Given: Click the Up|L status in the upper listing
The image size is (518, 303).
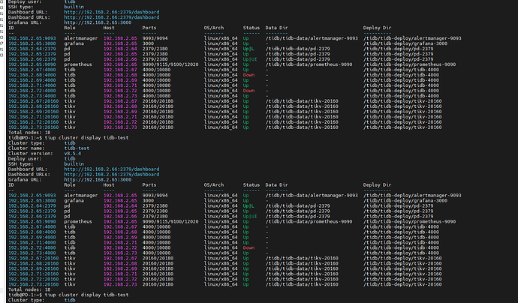Looking at the screenshot, I should (248, 49).
